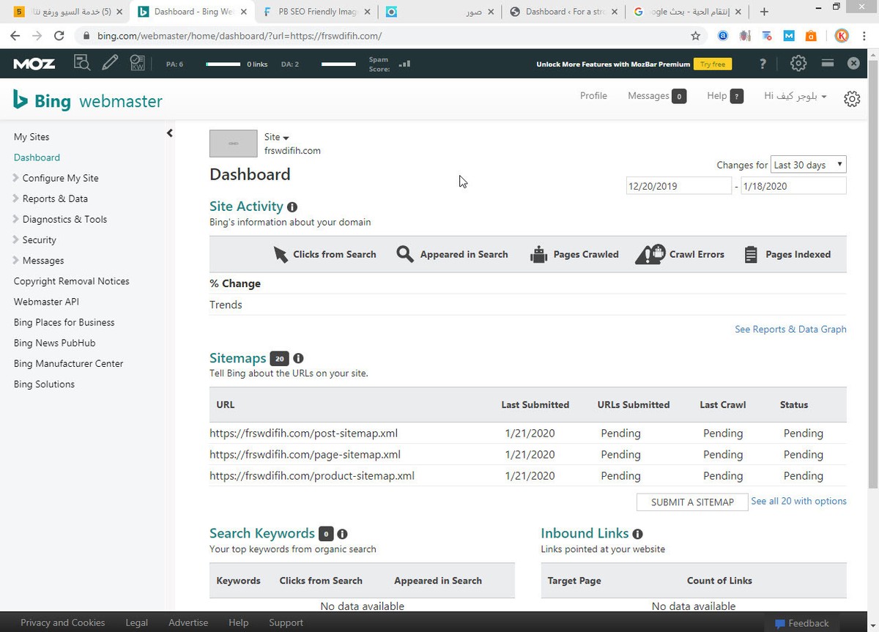This screenshot has width=879, height=632.
Task: Click the MozBar Spam Score bars indicator
Action: [404, 64]
